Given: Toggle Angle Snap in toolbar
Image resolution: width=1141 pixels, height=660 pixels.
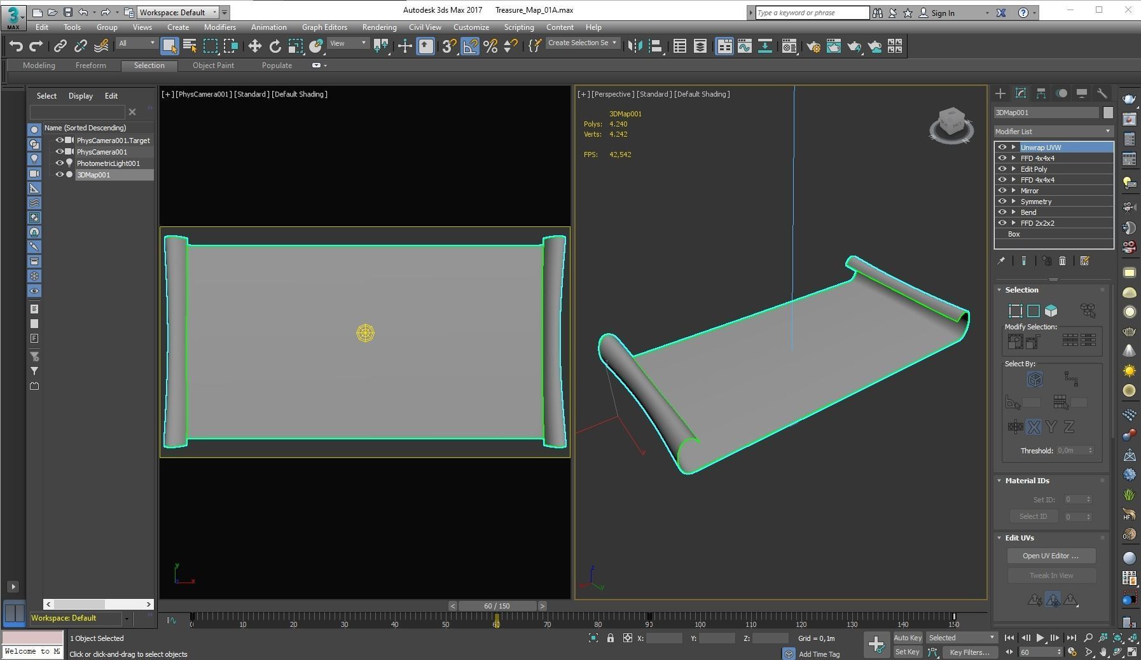Looking at the screenshot, I should (x=469, y=46).
